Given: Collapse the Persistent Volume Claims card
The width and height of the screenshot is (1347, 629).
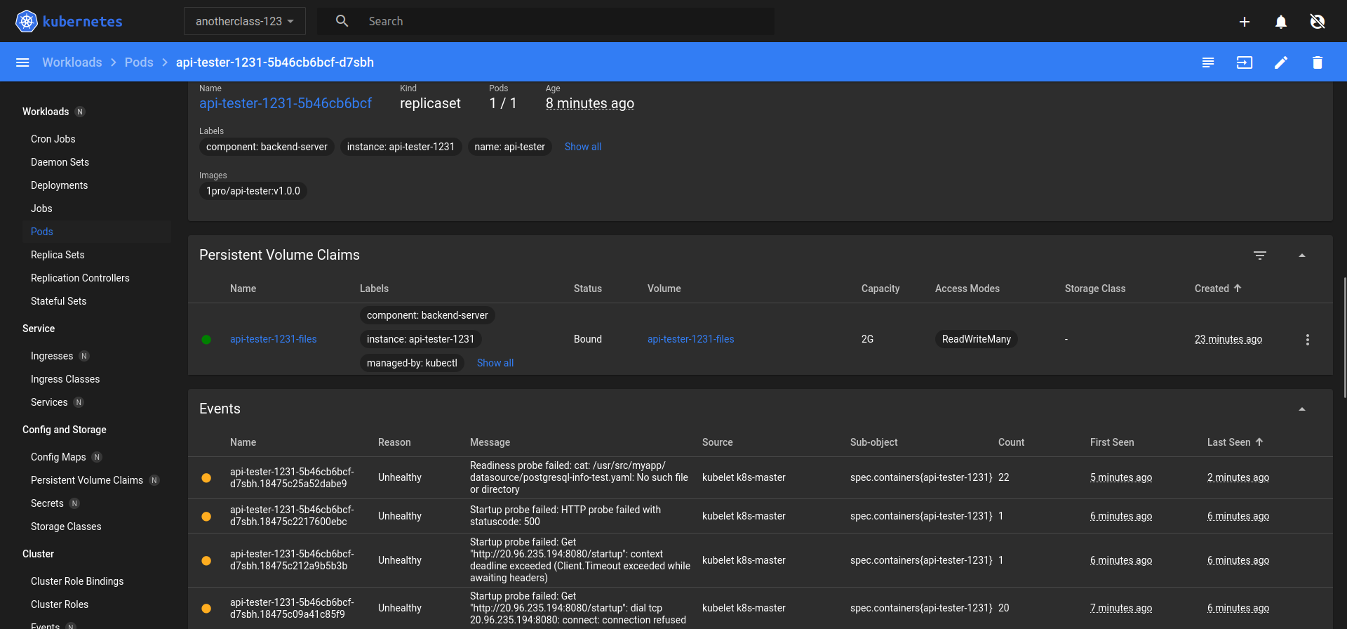Looking at the screenshot, I should (x=1302, y=256).
